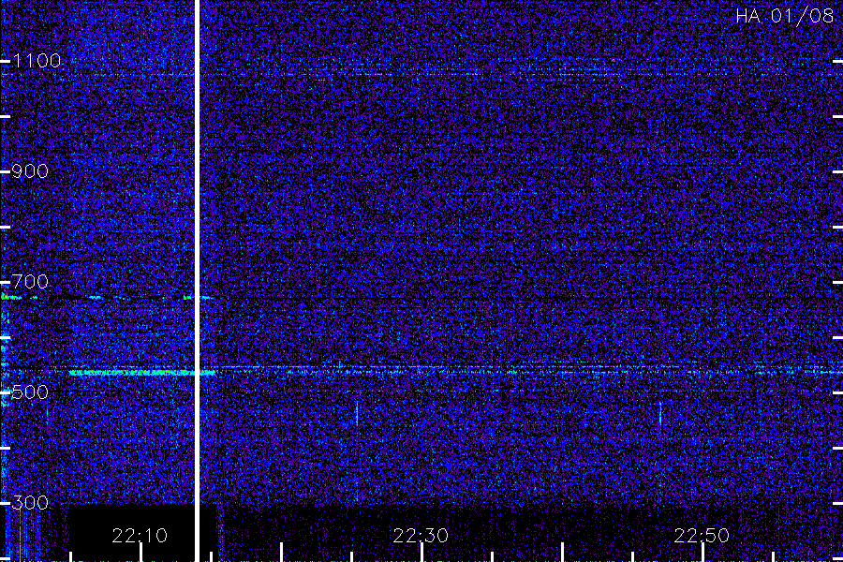Click the short vertical spike below 22:30 signal
This screenshot has height=562, width=843.
[x=357, y=413]
